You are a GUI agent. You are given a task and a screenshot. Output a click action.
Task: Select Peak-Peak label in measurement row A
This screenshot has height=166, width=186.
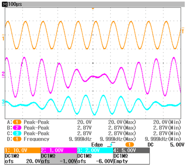[x=36, y=122]
